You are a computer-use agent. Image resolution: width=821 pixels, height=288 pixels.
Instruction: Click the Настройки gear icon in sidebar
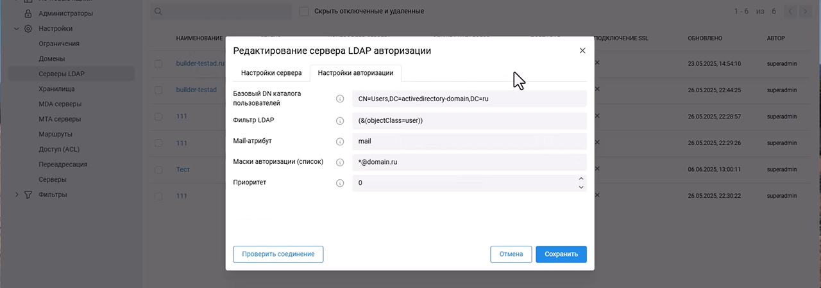pyautogui.click(x=28, y=29)
